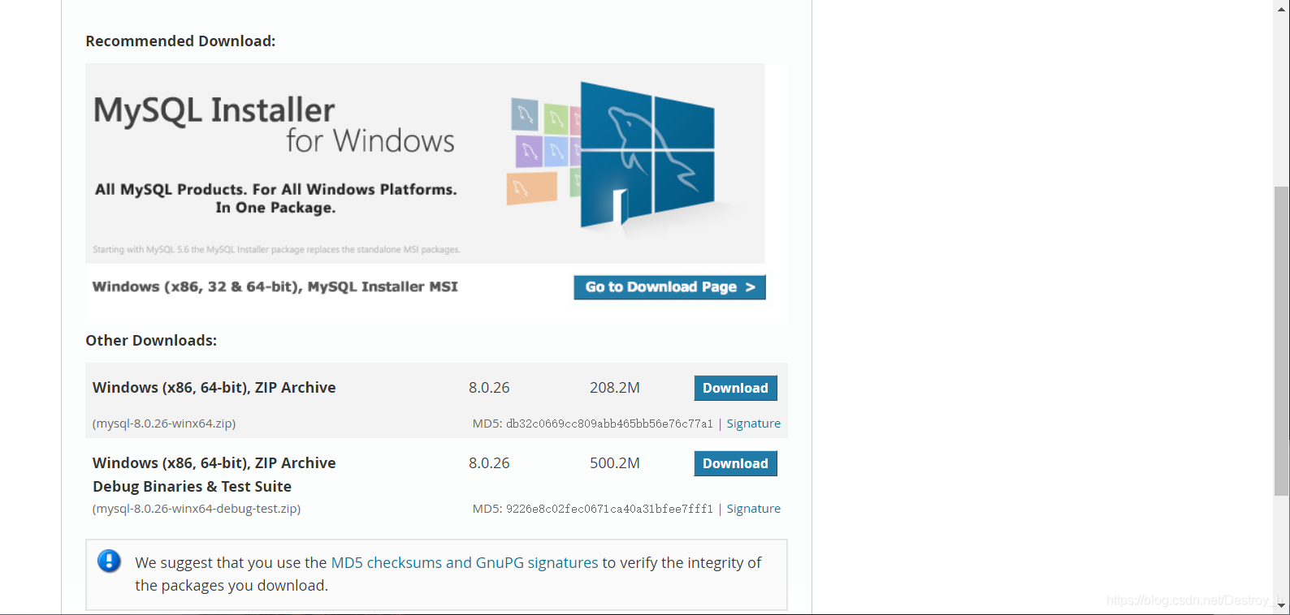Download the 500.2M Debug Binaries ZIP
1290x615 pixels.
coord(735,463)
